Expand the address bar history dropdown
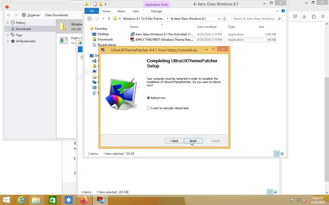The height and width of the screenshot is (205, 329). coord(219,19)
